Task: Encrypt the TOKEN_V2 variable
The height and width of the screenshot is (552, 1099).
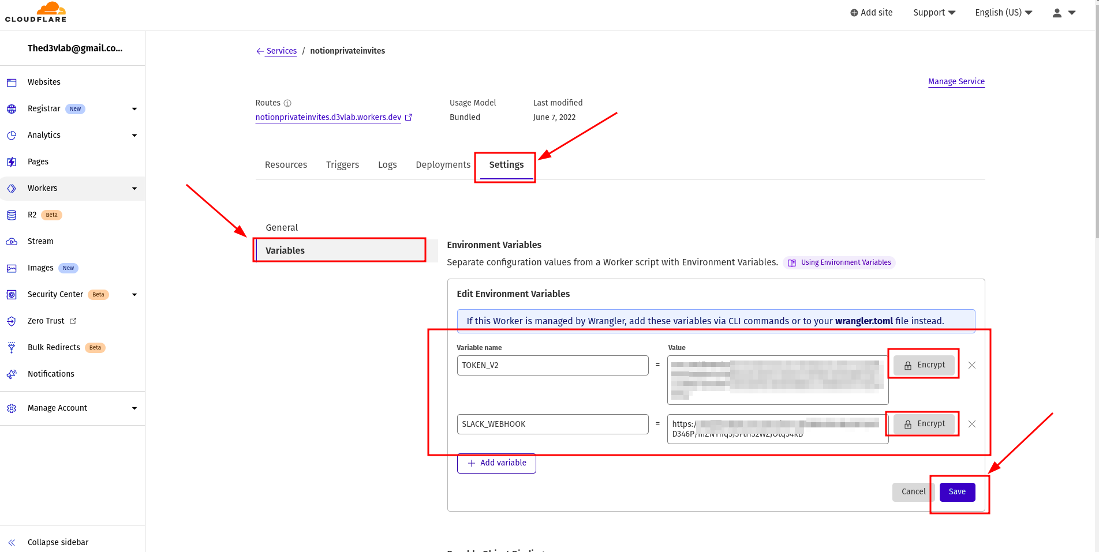Action: (x=924, y=365)
